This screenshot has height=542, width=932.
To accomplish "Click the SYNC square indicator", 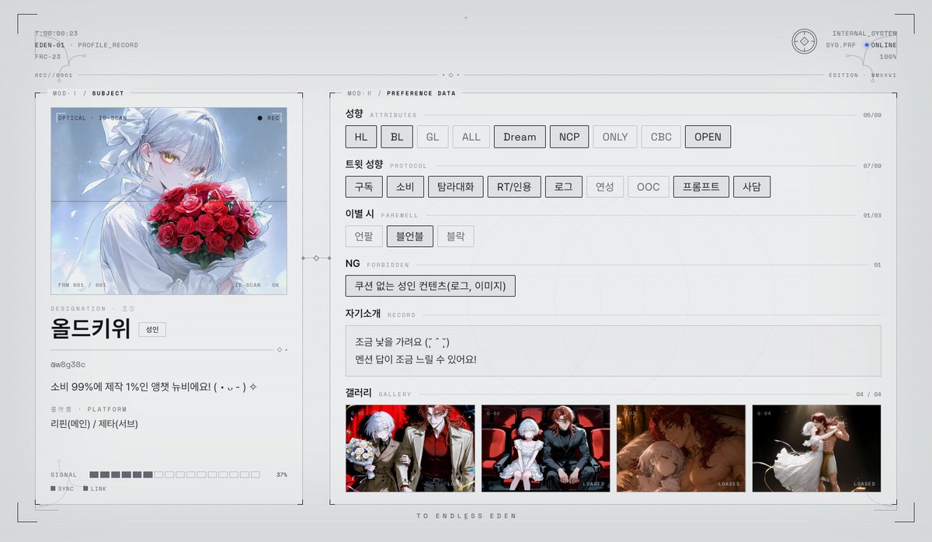I will (x=53, y=488).
